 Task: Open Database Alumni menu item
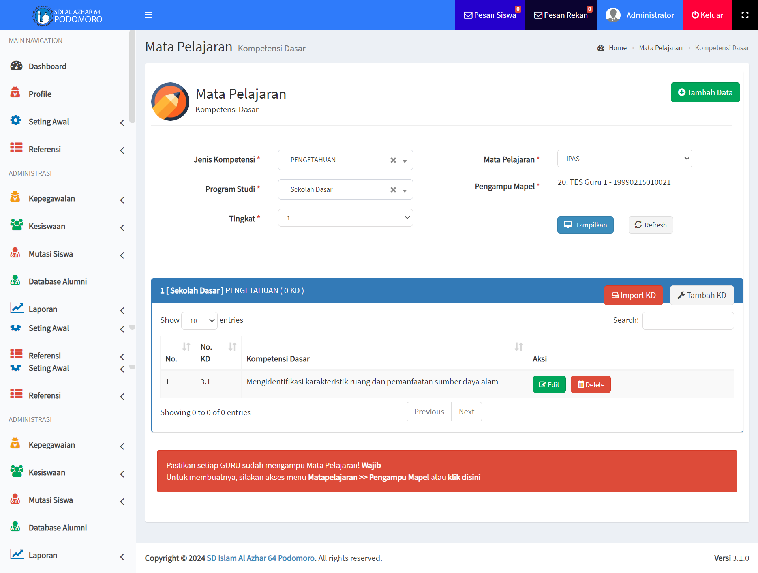coord(58,282)
